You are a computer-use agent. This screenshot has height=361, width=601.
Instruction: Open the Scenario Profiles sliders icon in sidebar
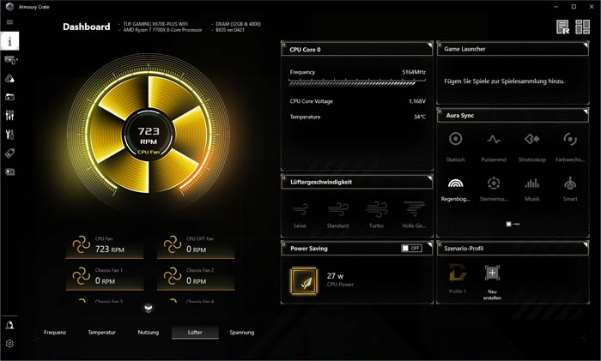[9, 115]
